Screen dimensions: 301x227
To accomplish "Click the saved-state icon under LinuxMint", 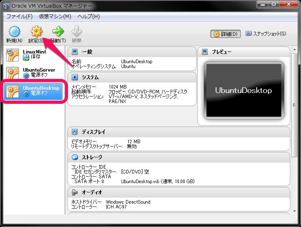I will [x=26, y=57].
